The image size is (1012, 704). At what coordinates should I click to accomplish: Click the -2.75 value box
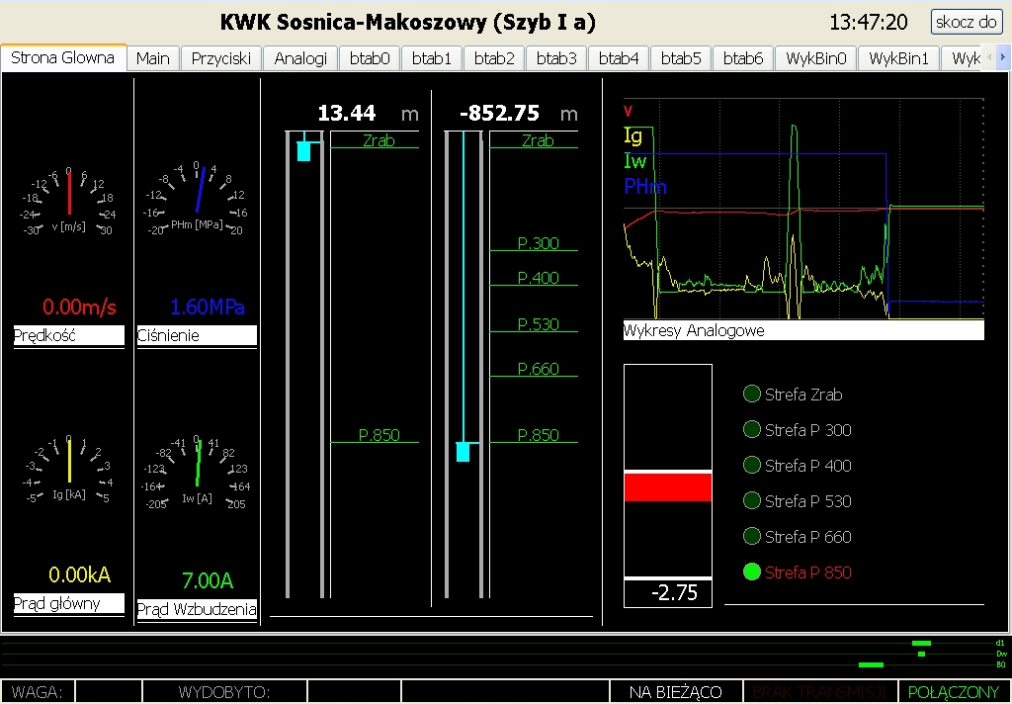[x=668, y=593]
